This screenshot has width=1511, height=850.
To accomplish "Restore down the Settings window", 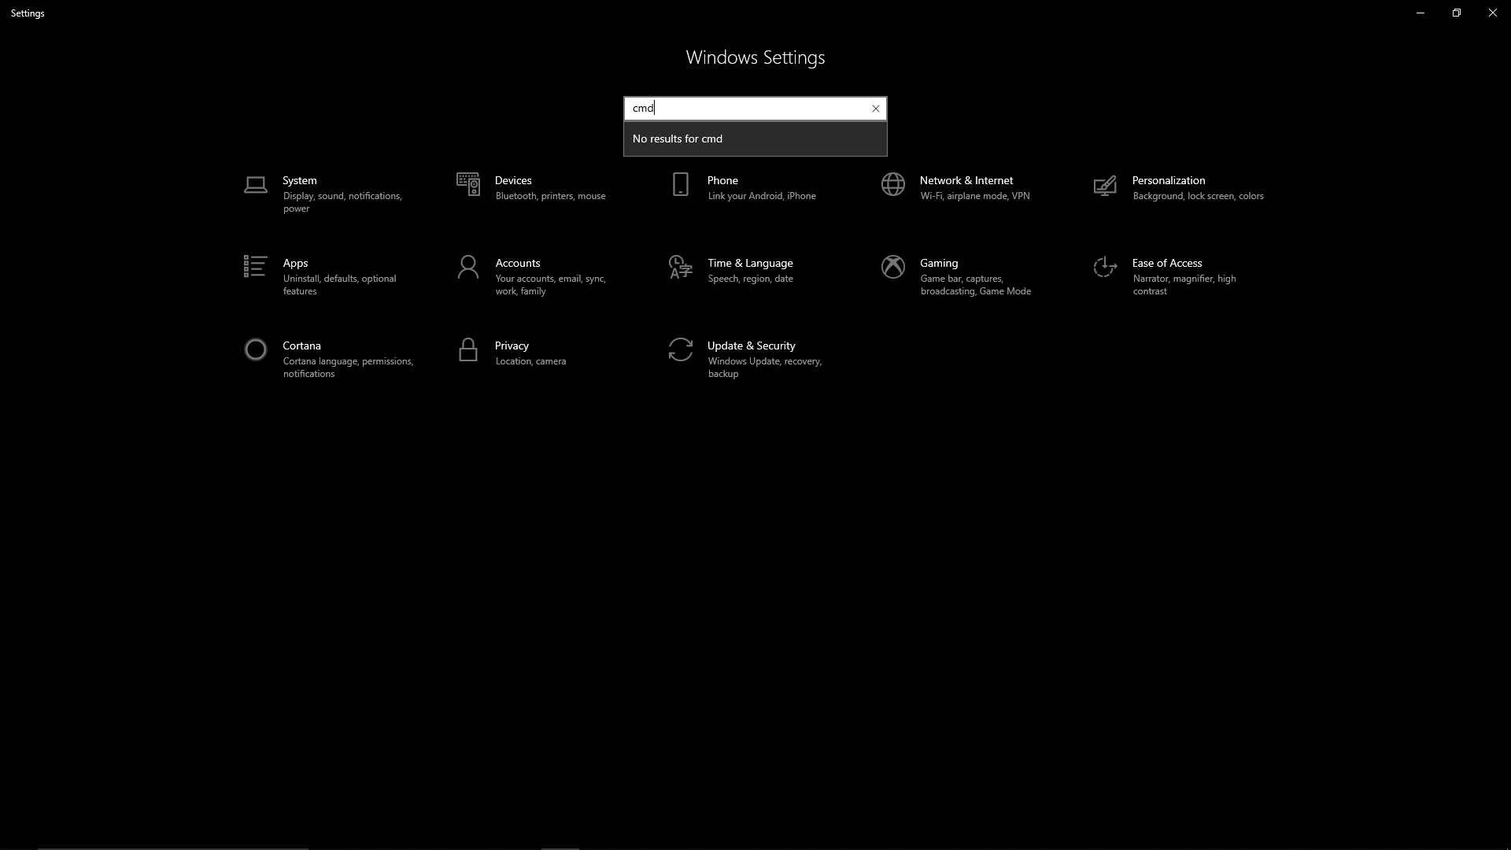I will click(1456, 13).
